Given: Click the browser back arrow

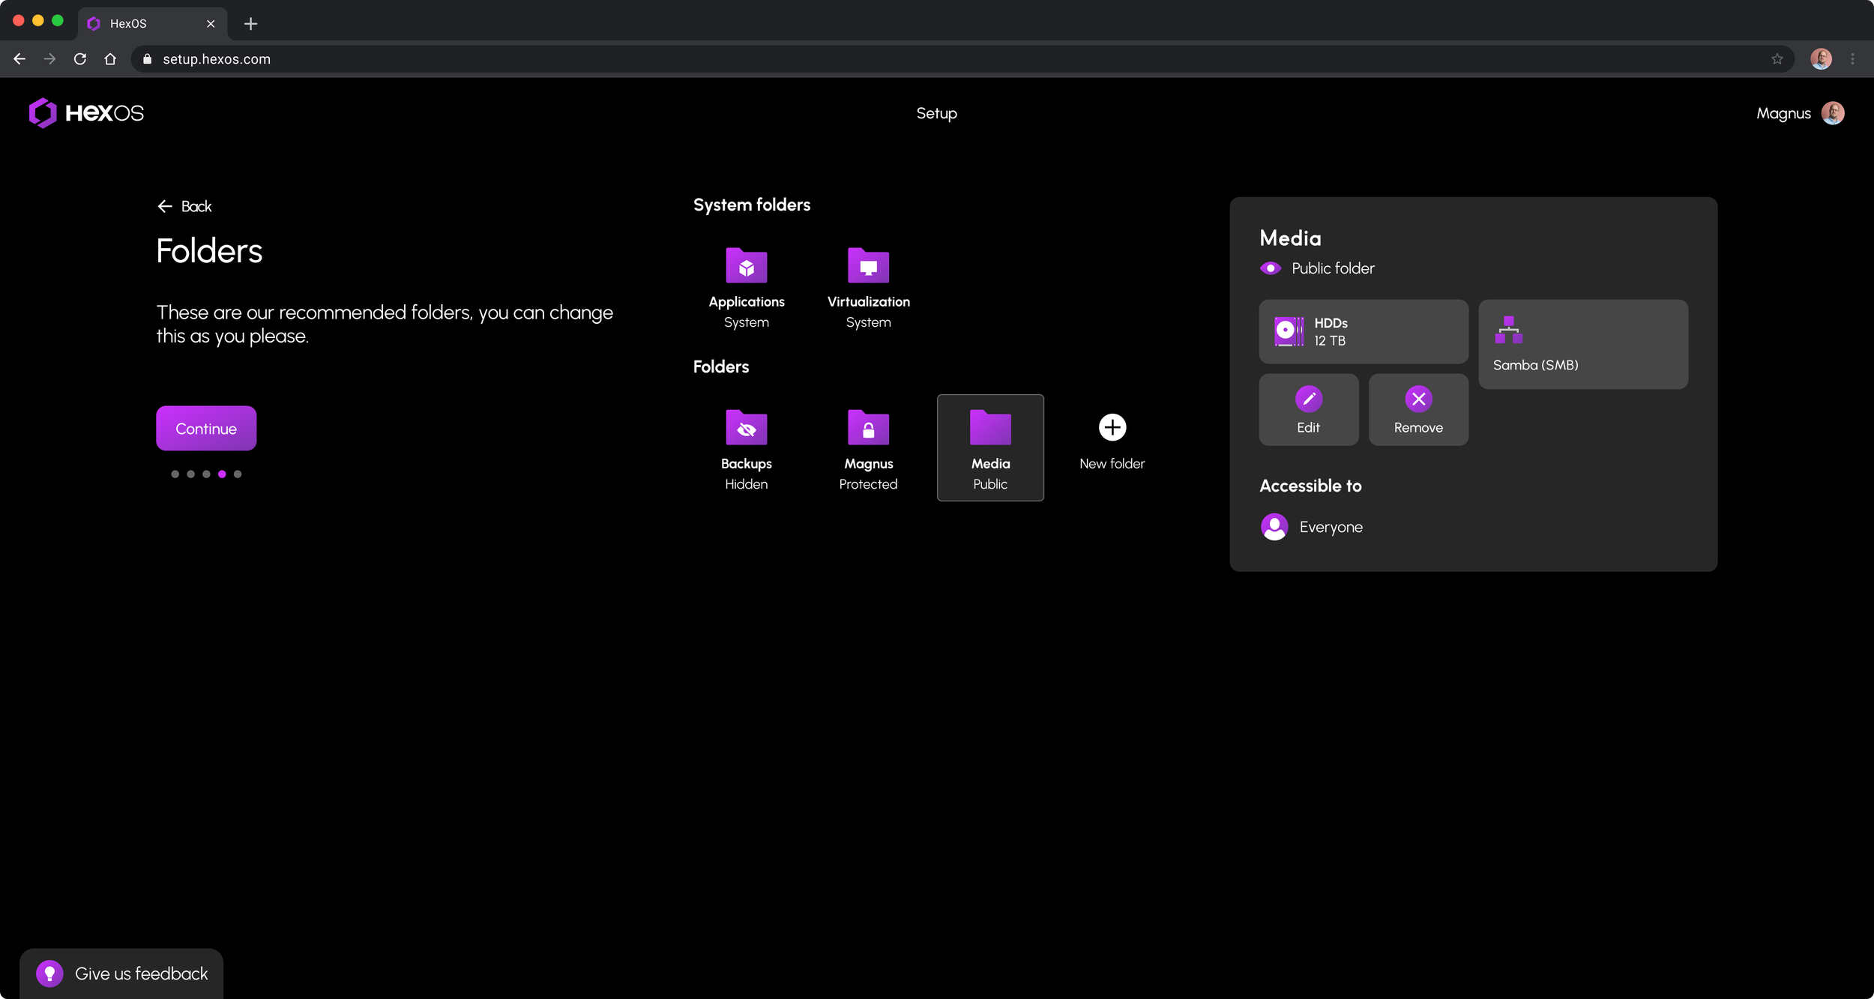Looking at the screenshot, I should click(19, 59).
